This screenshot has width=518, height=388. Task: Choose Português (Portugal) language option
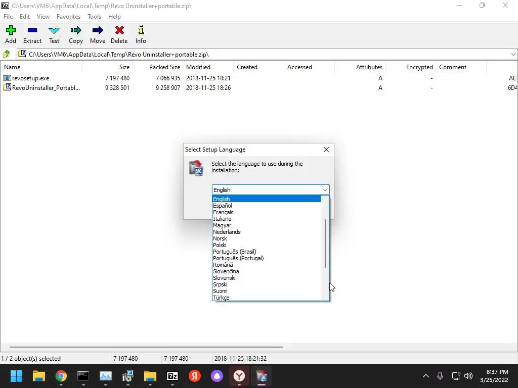point(266,258)
